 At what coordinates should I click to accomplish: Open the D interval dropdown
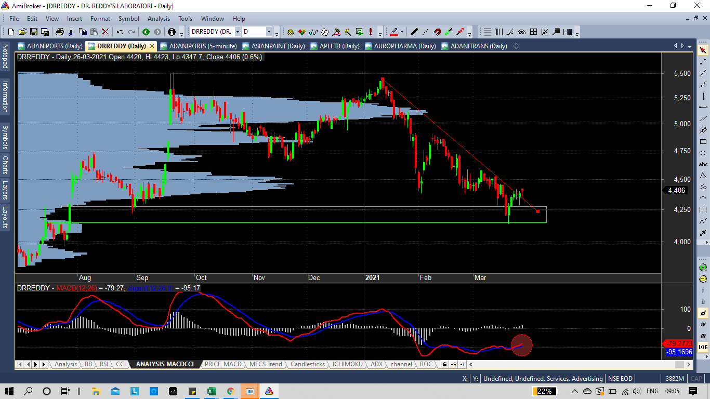[x=269, y=32]
